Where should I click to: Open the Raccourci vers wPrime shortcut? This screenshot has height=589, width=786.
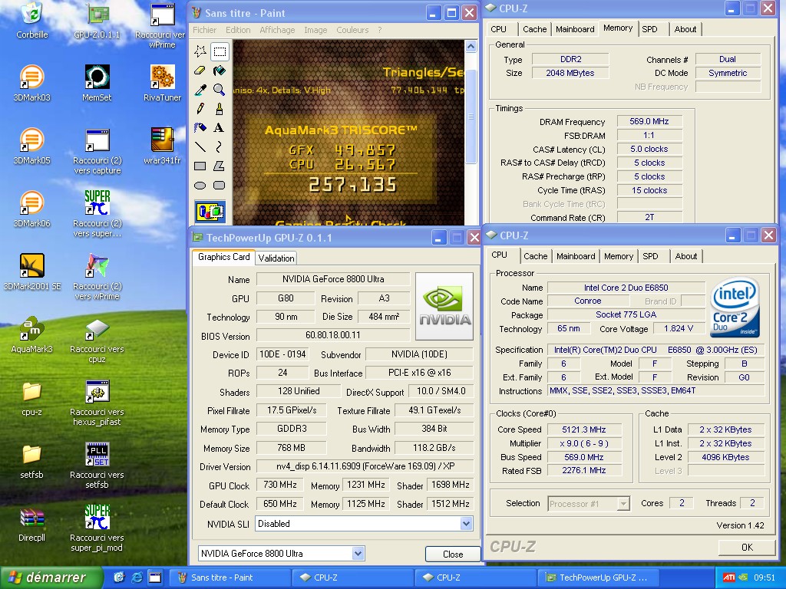(162, 14)
